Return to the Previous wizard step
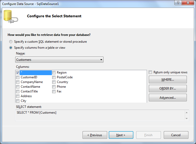The width and height of the screenshot is (196, 144). pos(95,135)
